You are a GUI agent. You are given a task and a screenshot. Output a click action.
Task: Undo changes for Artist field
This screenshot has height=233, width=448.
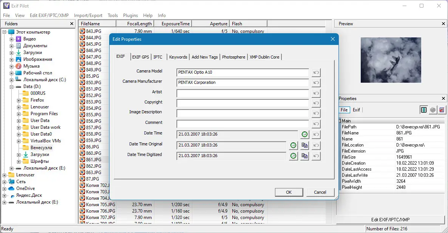[x=316, y=93]
